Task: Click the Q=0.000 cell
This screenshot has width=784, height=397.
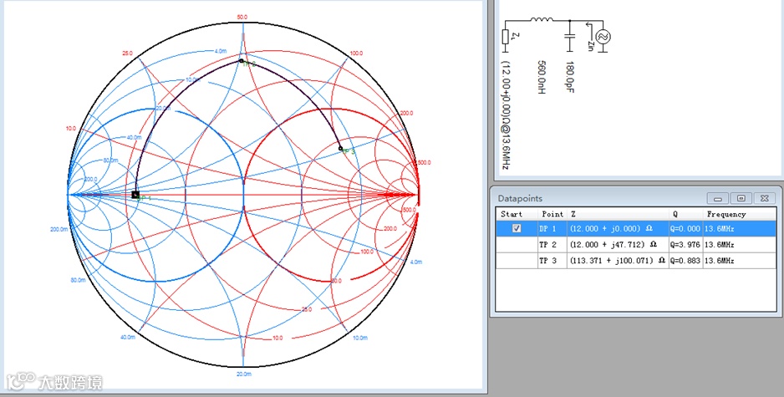Action: pos(686,228)
